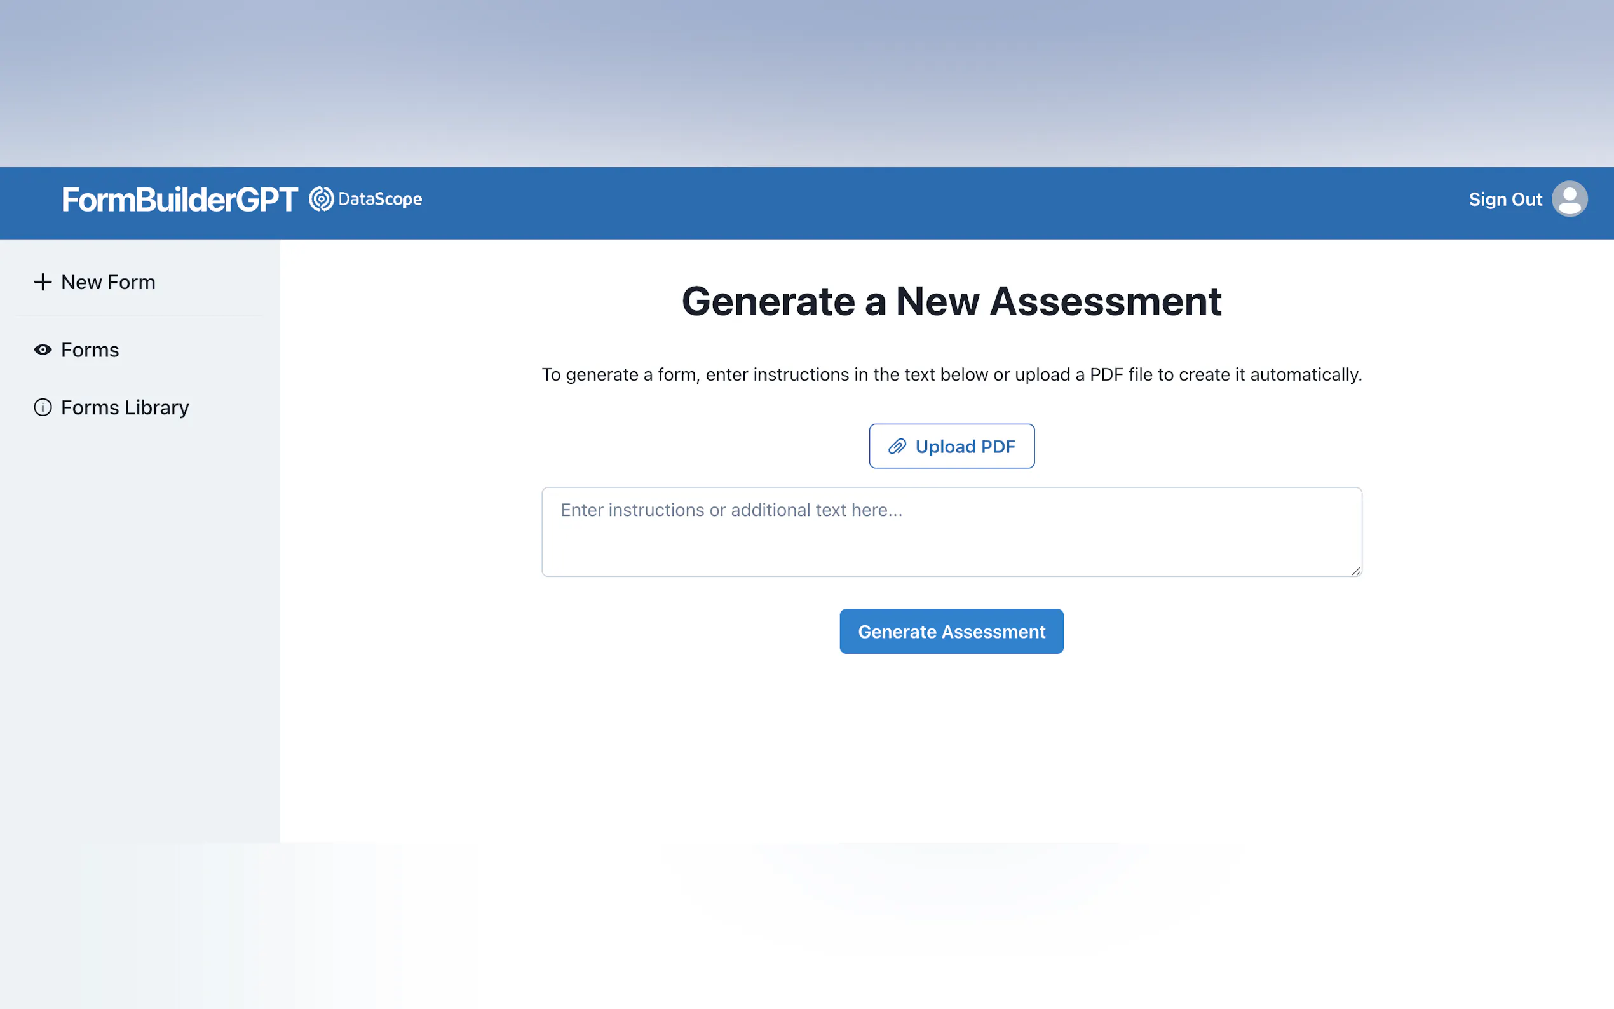Go to the Forms sidebar section
This screenshot has width=1614, height=1009.
90,349
